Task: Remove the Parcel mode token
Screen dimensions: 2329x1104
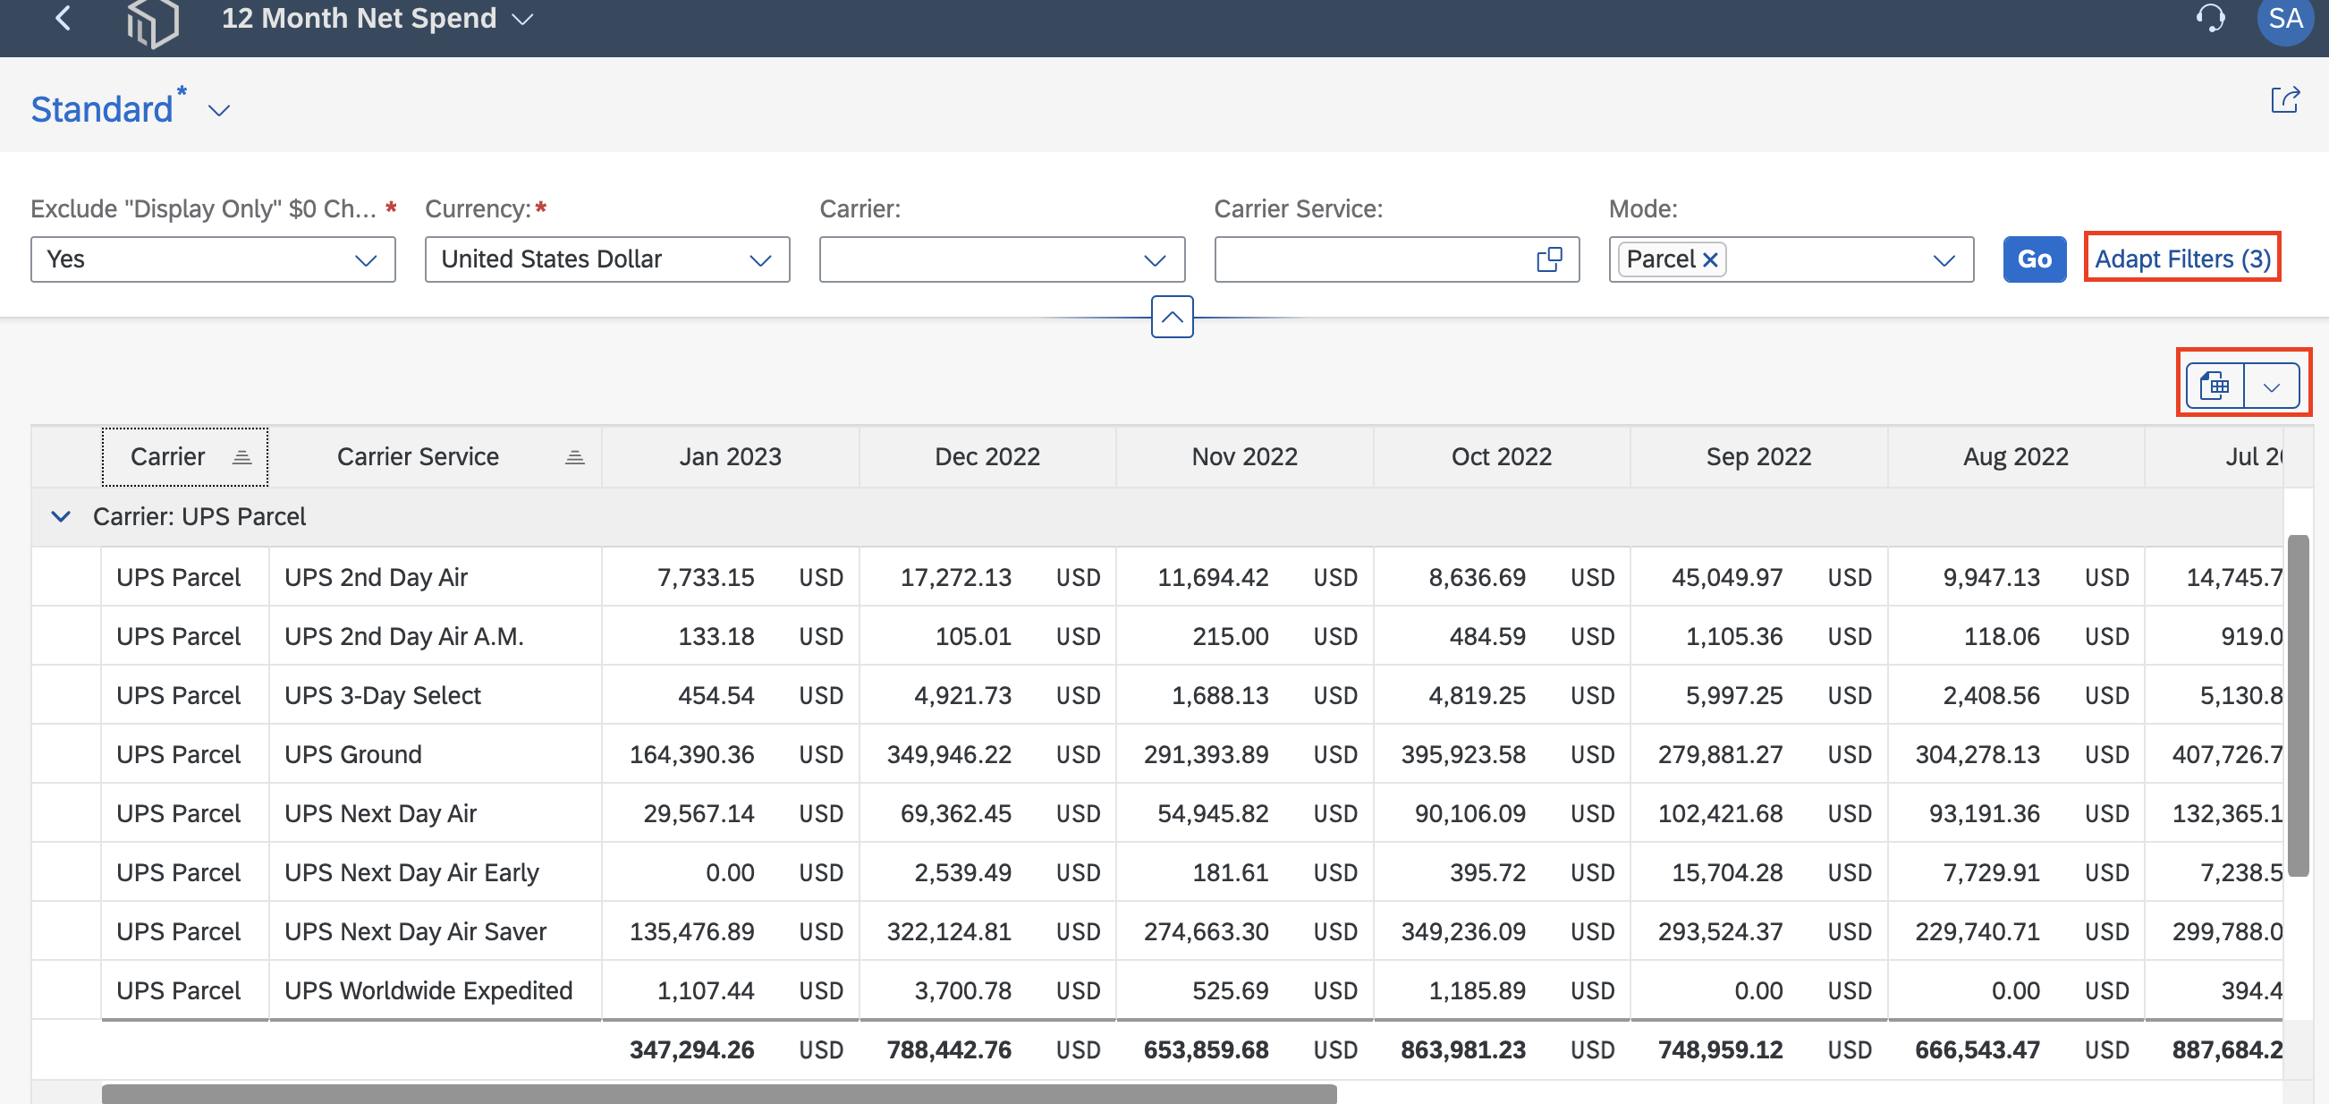Action: click(x=1710, y=259)
